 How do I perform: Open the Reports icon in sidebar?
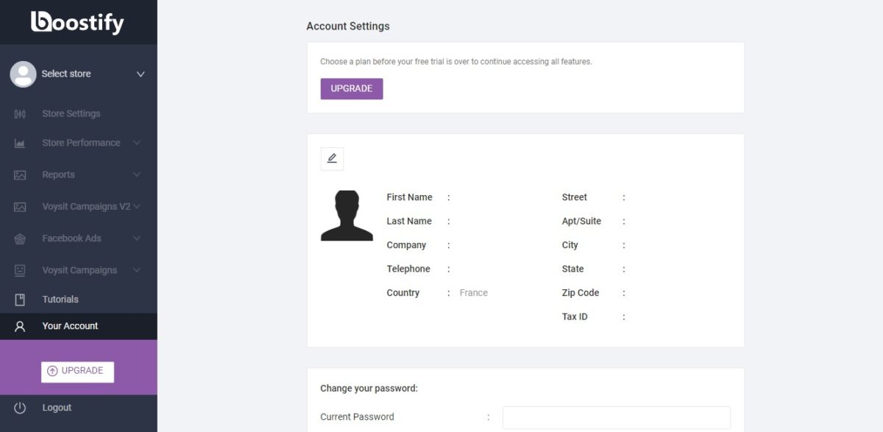coord(18,174)
